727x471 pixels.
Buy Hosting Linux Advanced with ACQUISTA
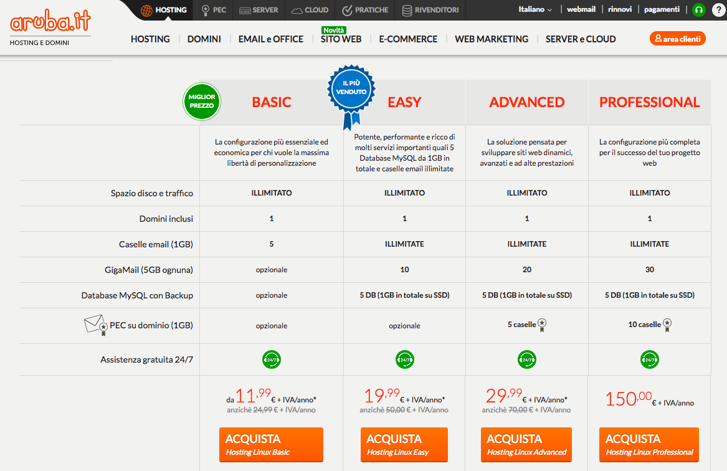526,445
